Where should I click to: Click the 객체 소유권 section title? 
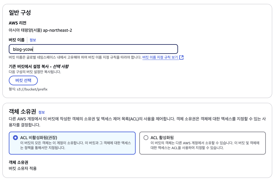(22, 111)
